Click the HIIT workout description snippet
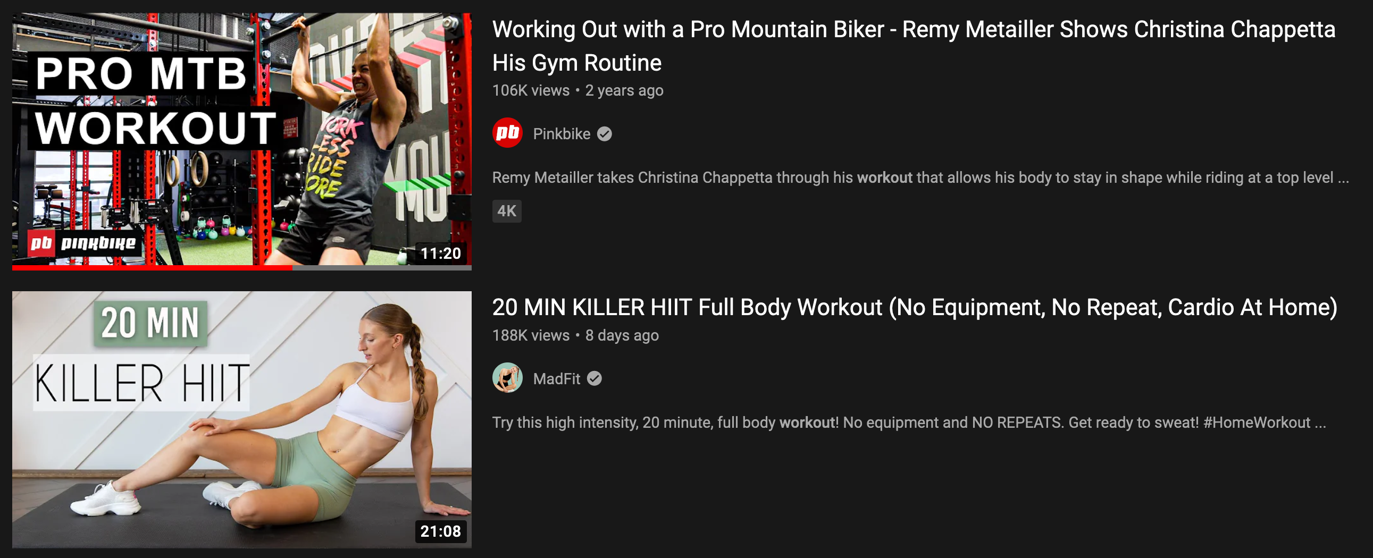The width and height of the screenshot is (1373, 558). pos(908,422)
